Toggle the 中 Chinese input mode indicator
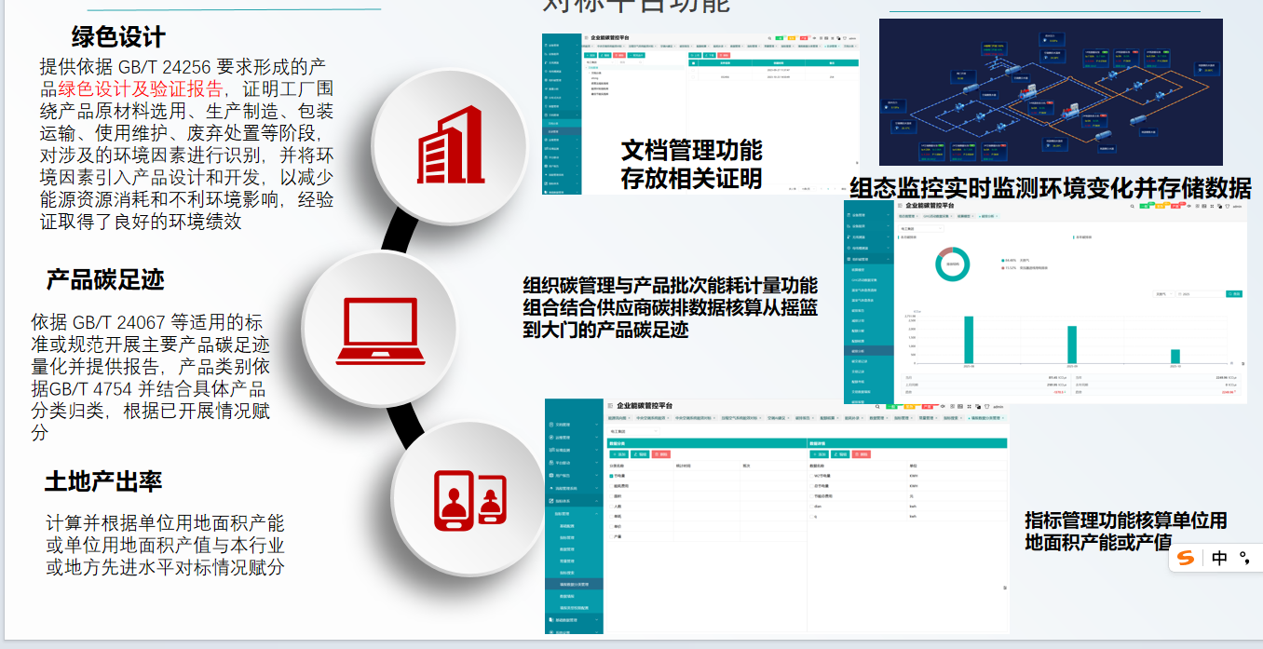 [x=1220, y=558]
